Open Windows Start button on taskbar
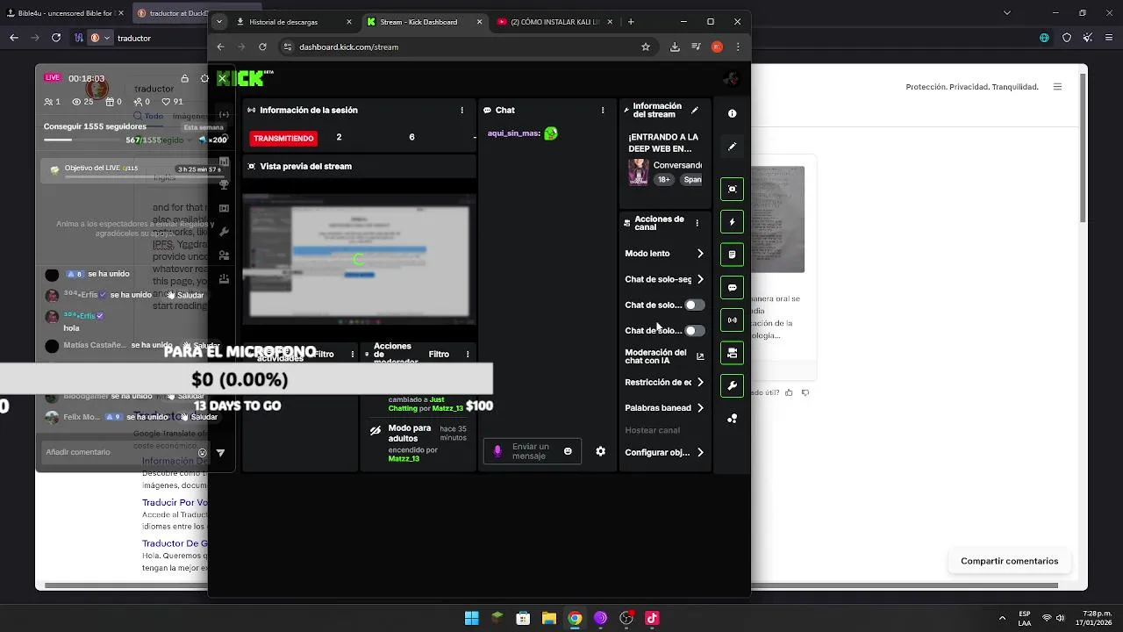1123x632 pixels. point(471,618)
